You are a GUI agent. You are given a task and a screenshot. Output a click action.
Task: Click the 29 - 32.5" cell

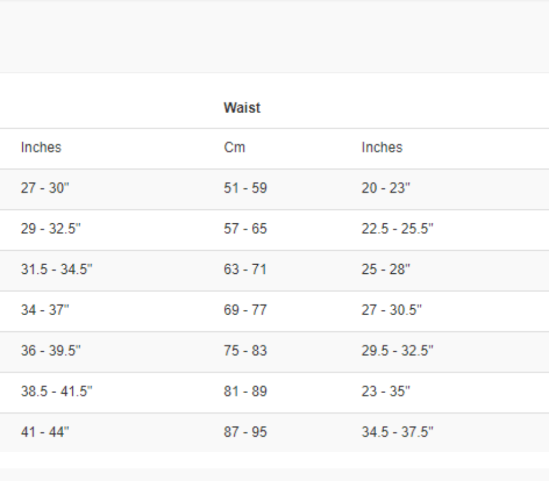tap(49, 230)
